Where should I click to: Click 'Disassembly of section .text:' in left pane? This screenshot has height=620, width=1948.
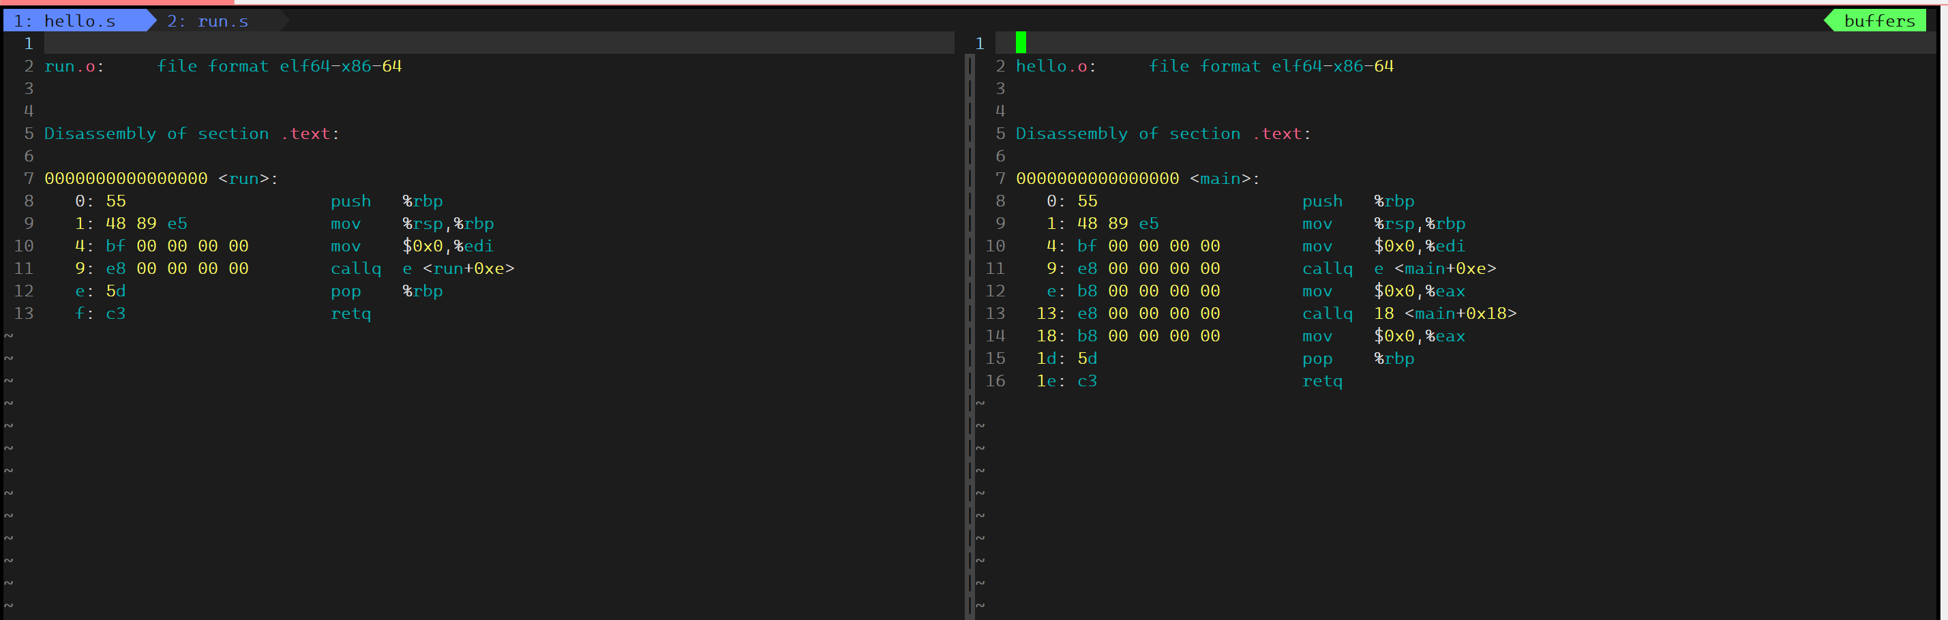pos(192,135)
